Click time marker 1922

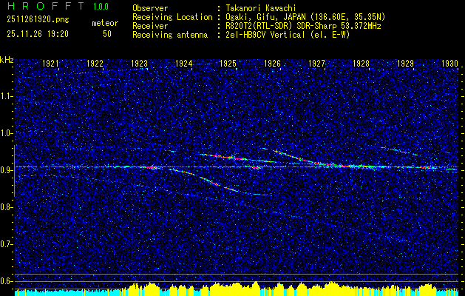pos(95,63)
